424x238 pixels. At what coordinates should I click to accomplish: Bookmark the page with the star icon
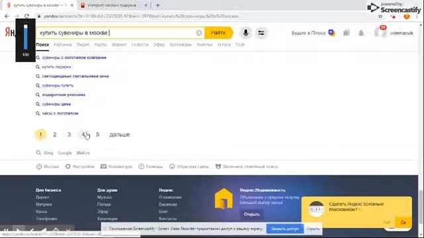tap(380, 17)
